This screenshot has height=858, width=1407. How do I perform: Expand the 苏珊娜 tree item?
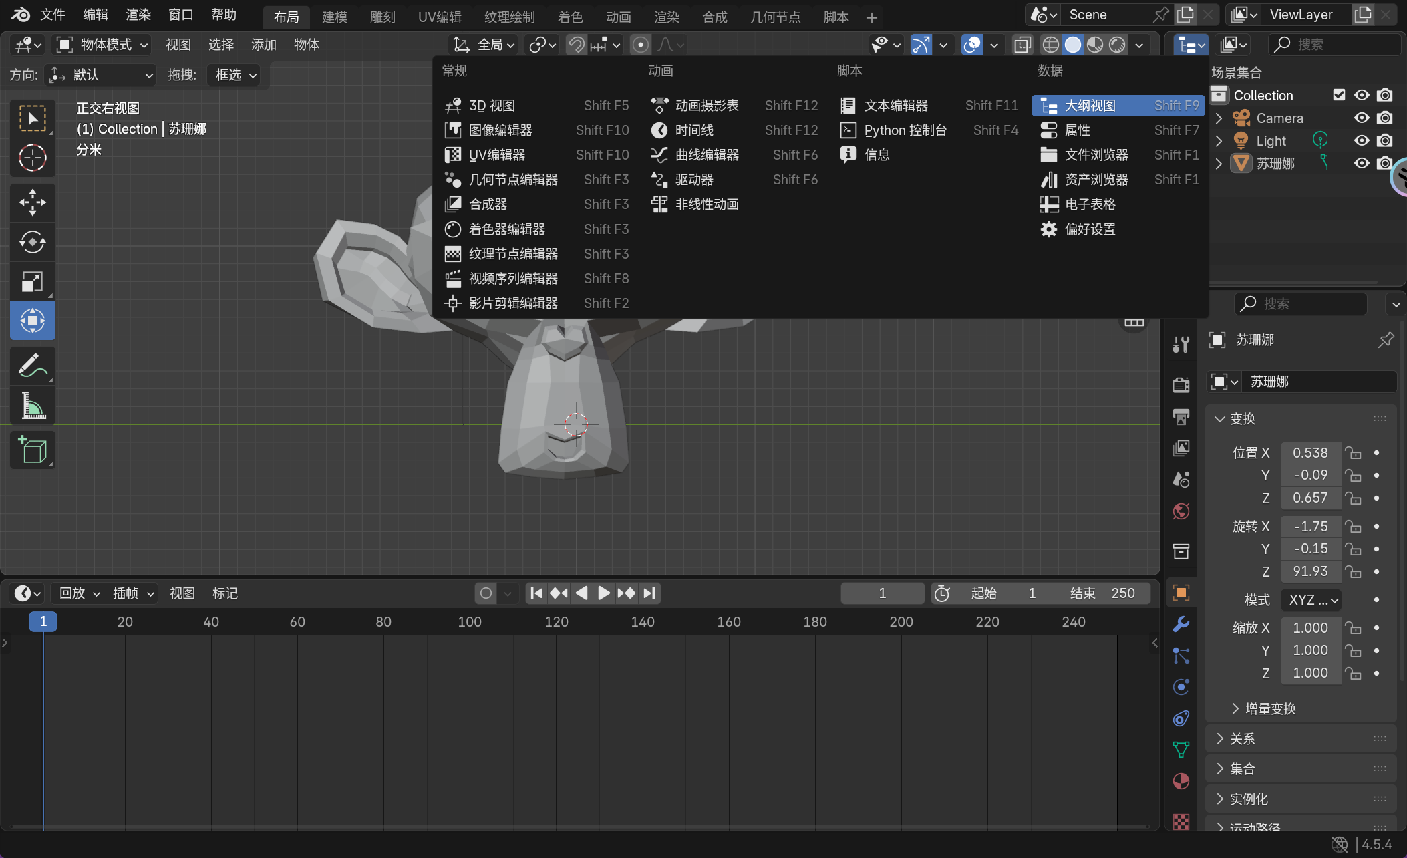click(x=1219, y=164)
